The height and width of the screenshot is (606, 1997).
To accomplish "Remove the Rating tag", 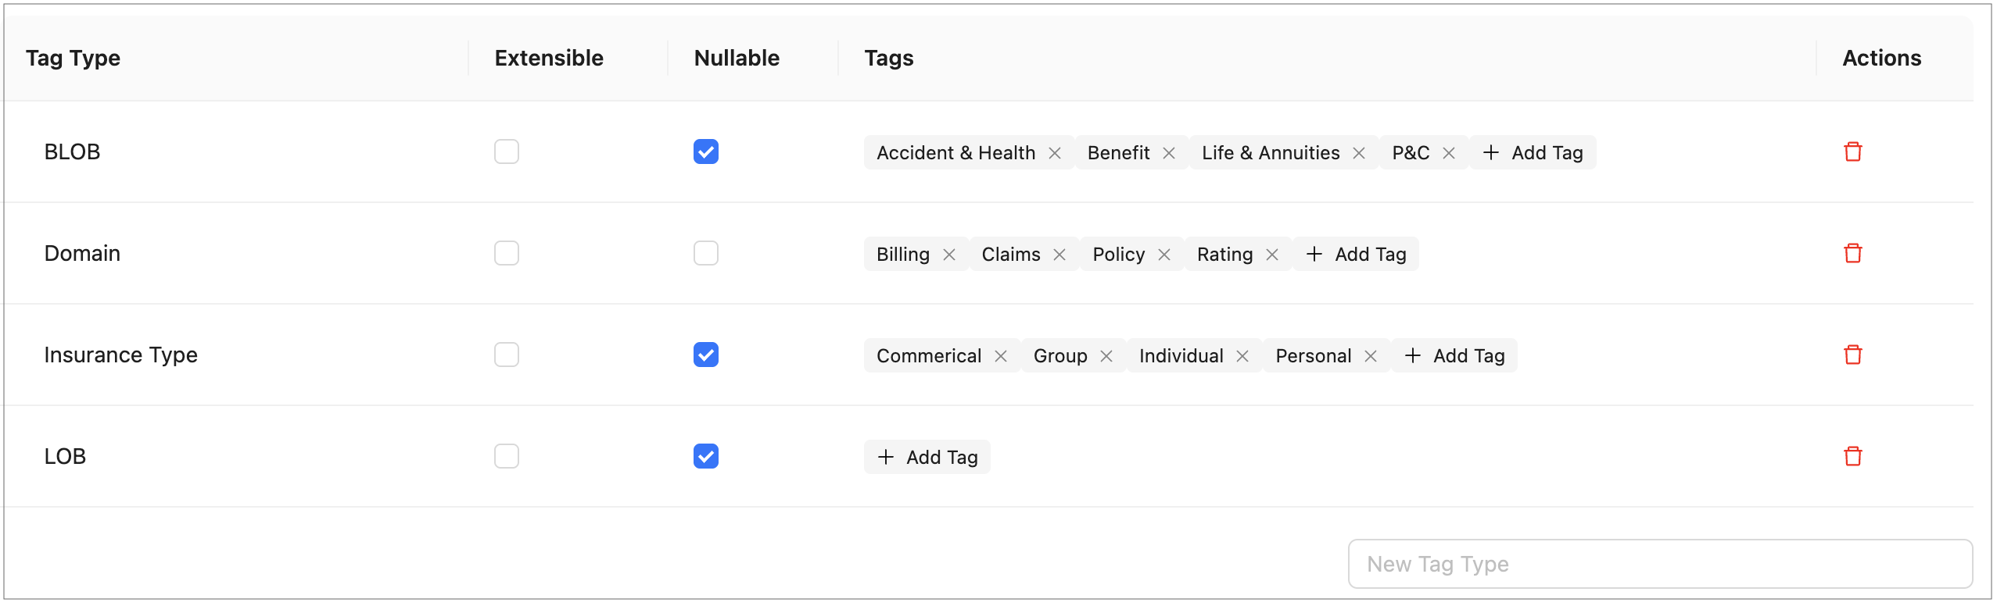I will click(1271, 255).
